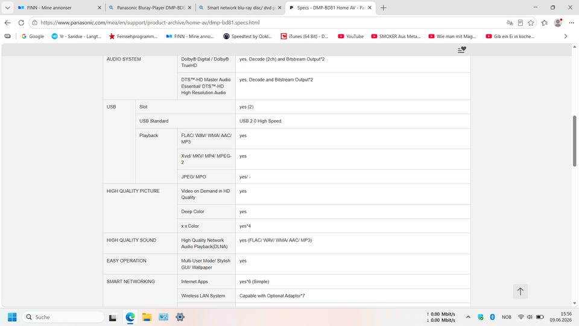Open the Windows Start menu
Image resolution: width=579 pixels, height=326 pixels.
12,317
